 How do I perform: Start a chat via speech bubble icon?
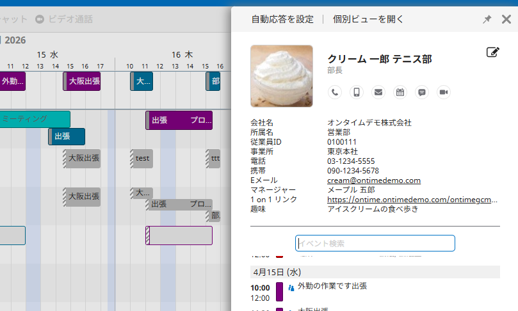(421, 92)
